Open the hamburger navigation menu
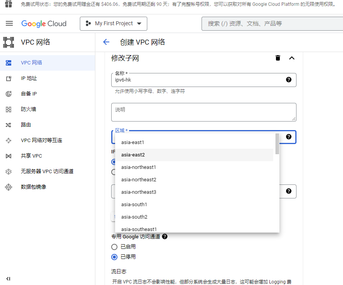Viewport: 343px width, 285px height. [x=9, y=24]
